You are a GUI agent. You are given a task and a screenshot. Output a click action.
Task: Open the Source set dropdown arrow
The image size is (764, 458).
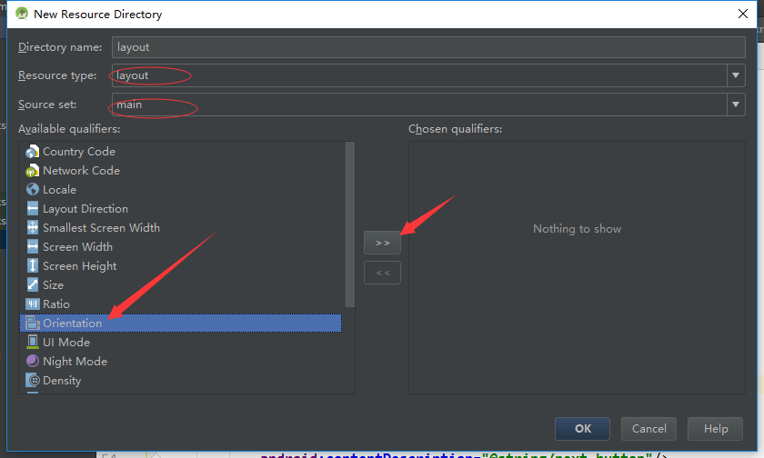click(736, 105)
